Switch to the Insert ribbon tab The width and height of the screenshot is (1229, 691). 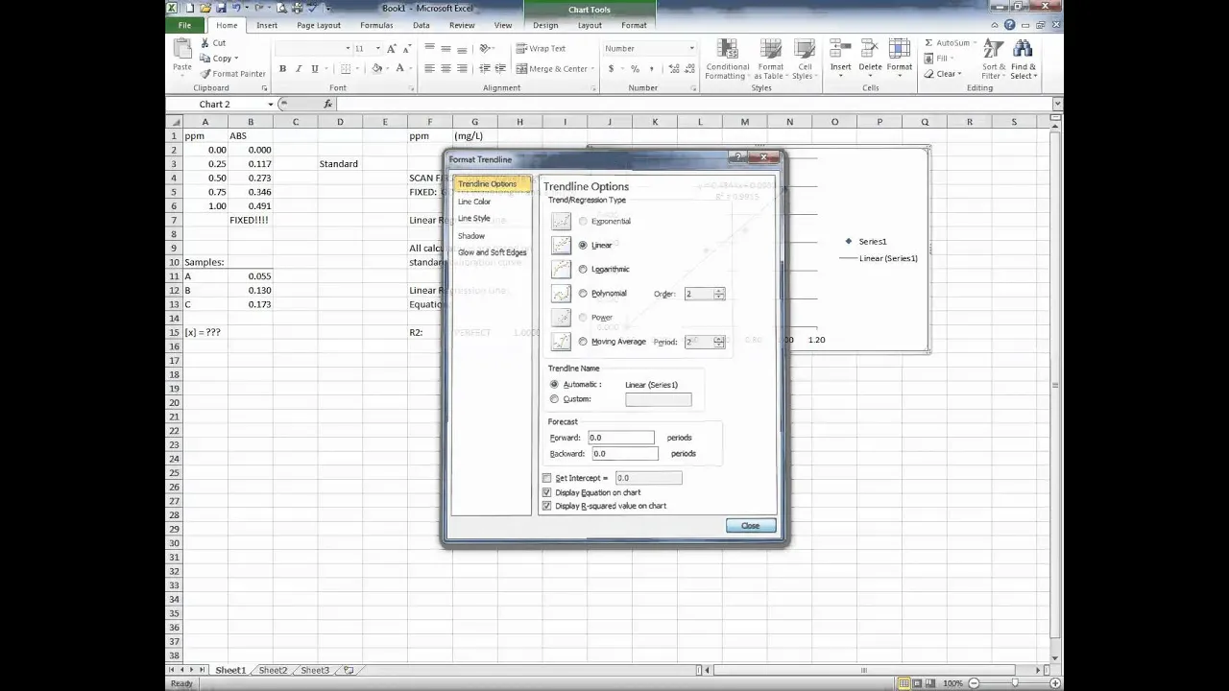[x=267, y=25]
